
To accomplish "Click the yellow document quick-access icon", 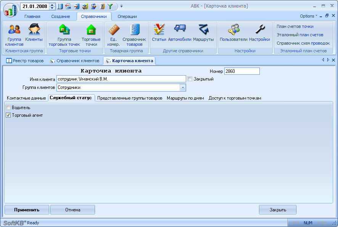I will (x=102, y=6).
